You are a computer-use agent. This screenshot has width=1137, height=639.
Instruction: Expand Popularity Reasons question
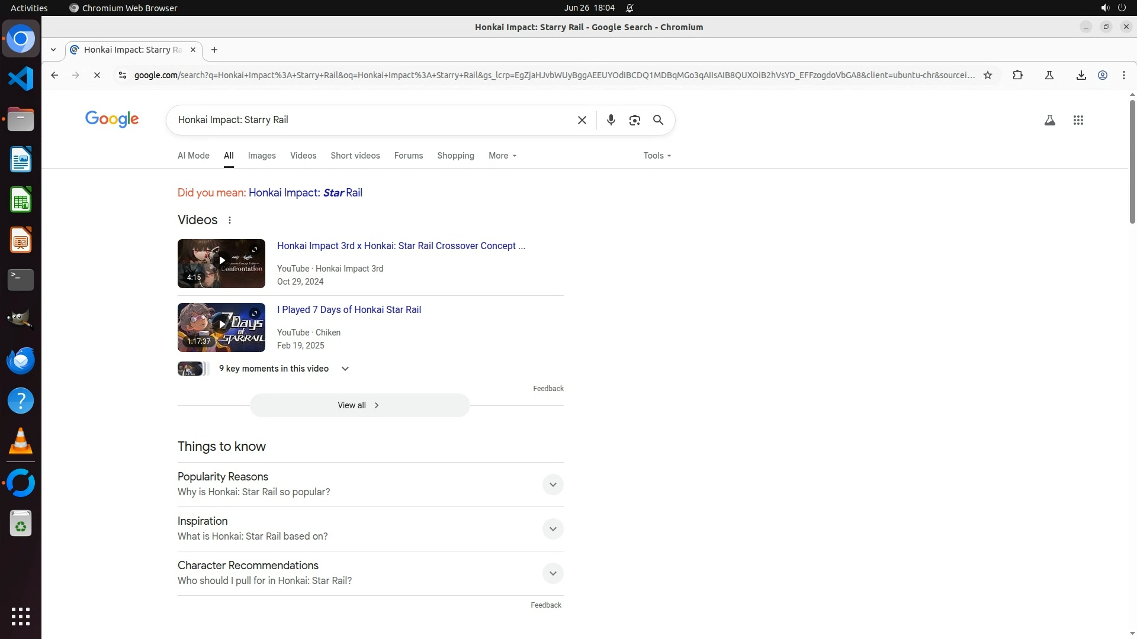(x=553, y=485)
